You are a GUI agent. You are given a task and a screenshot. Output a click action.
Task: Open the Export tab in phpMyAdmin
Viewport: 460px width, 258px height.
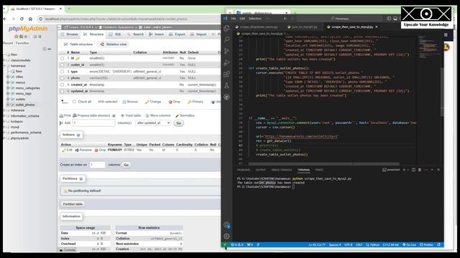(x=177, y=34)
